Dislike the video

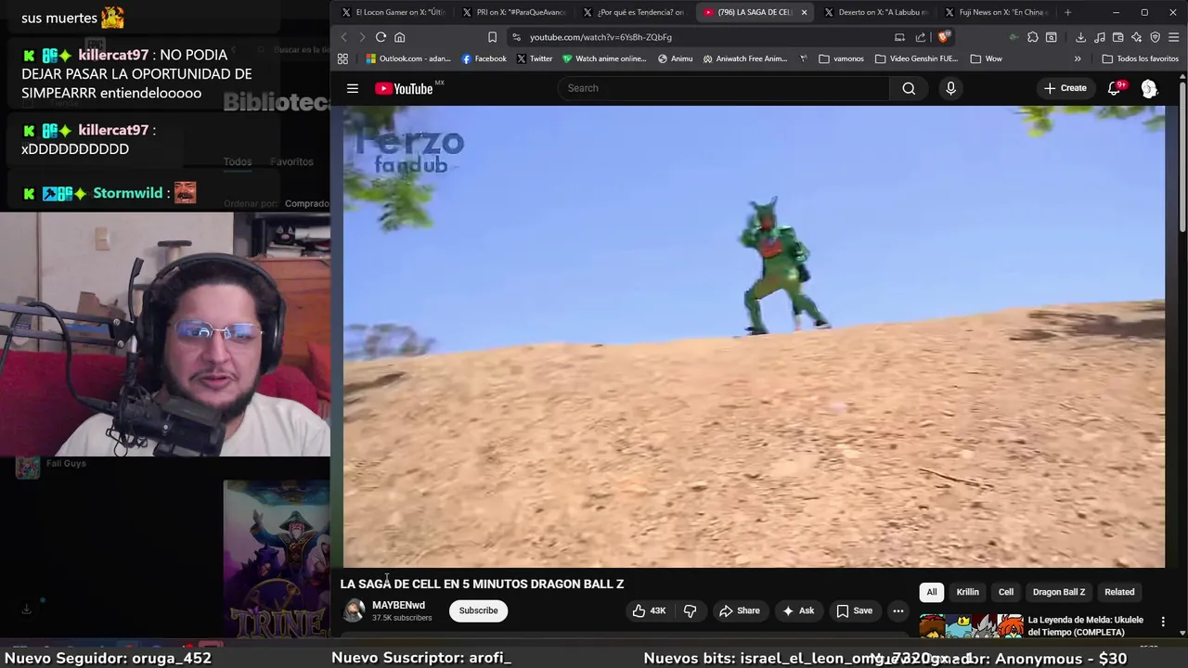click(x=690, y=610)
